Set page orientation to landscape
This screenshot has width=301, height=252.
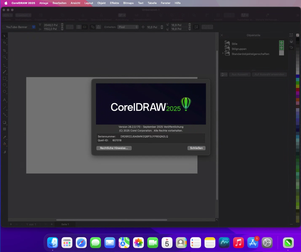tap(84, 27)
